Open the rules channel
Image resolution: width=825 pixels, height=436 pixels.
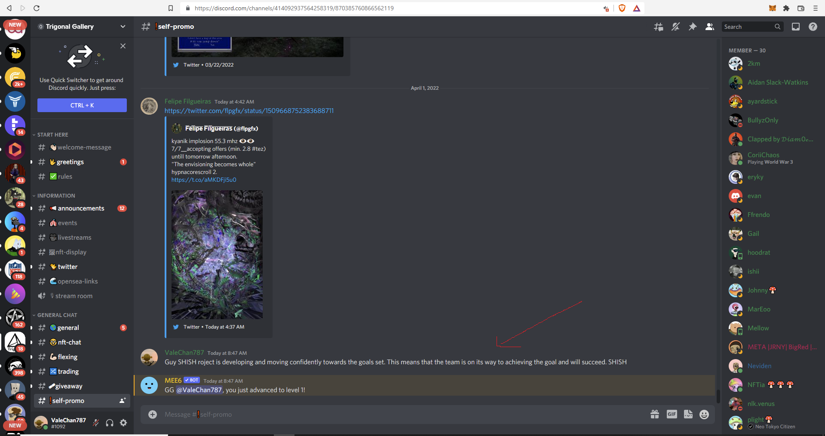82,177
